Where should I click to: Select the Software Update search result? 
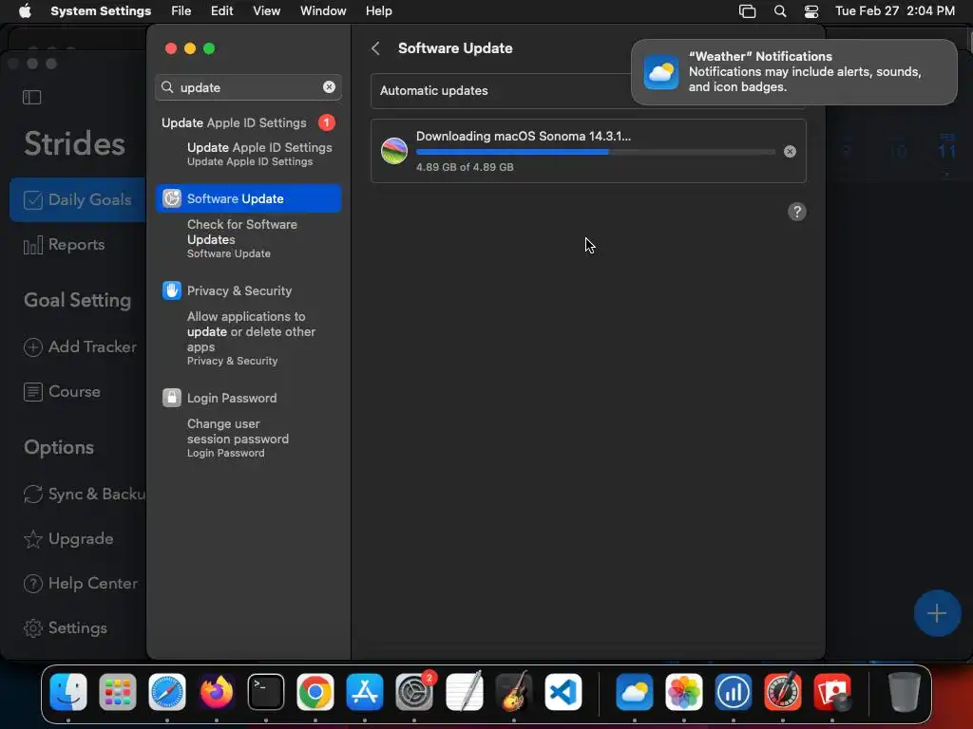click(x=248, y=198)
